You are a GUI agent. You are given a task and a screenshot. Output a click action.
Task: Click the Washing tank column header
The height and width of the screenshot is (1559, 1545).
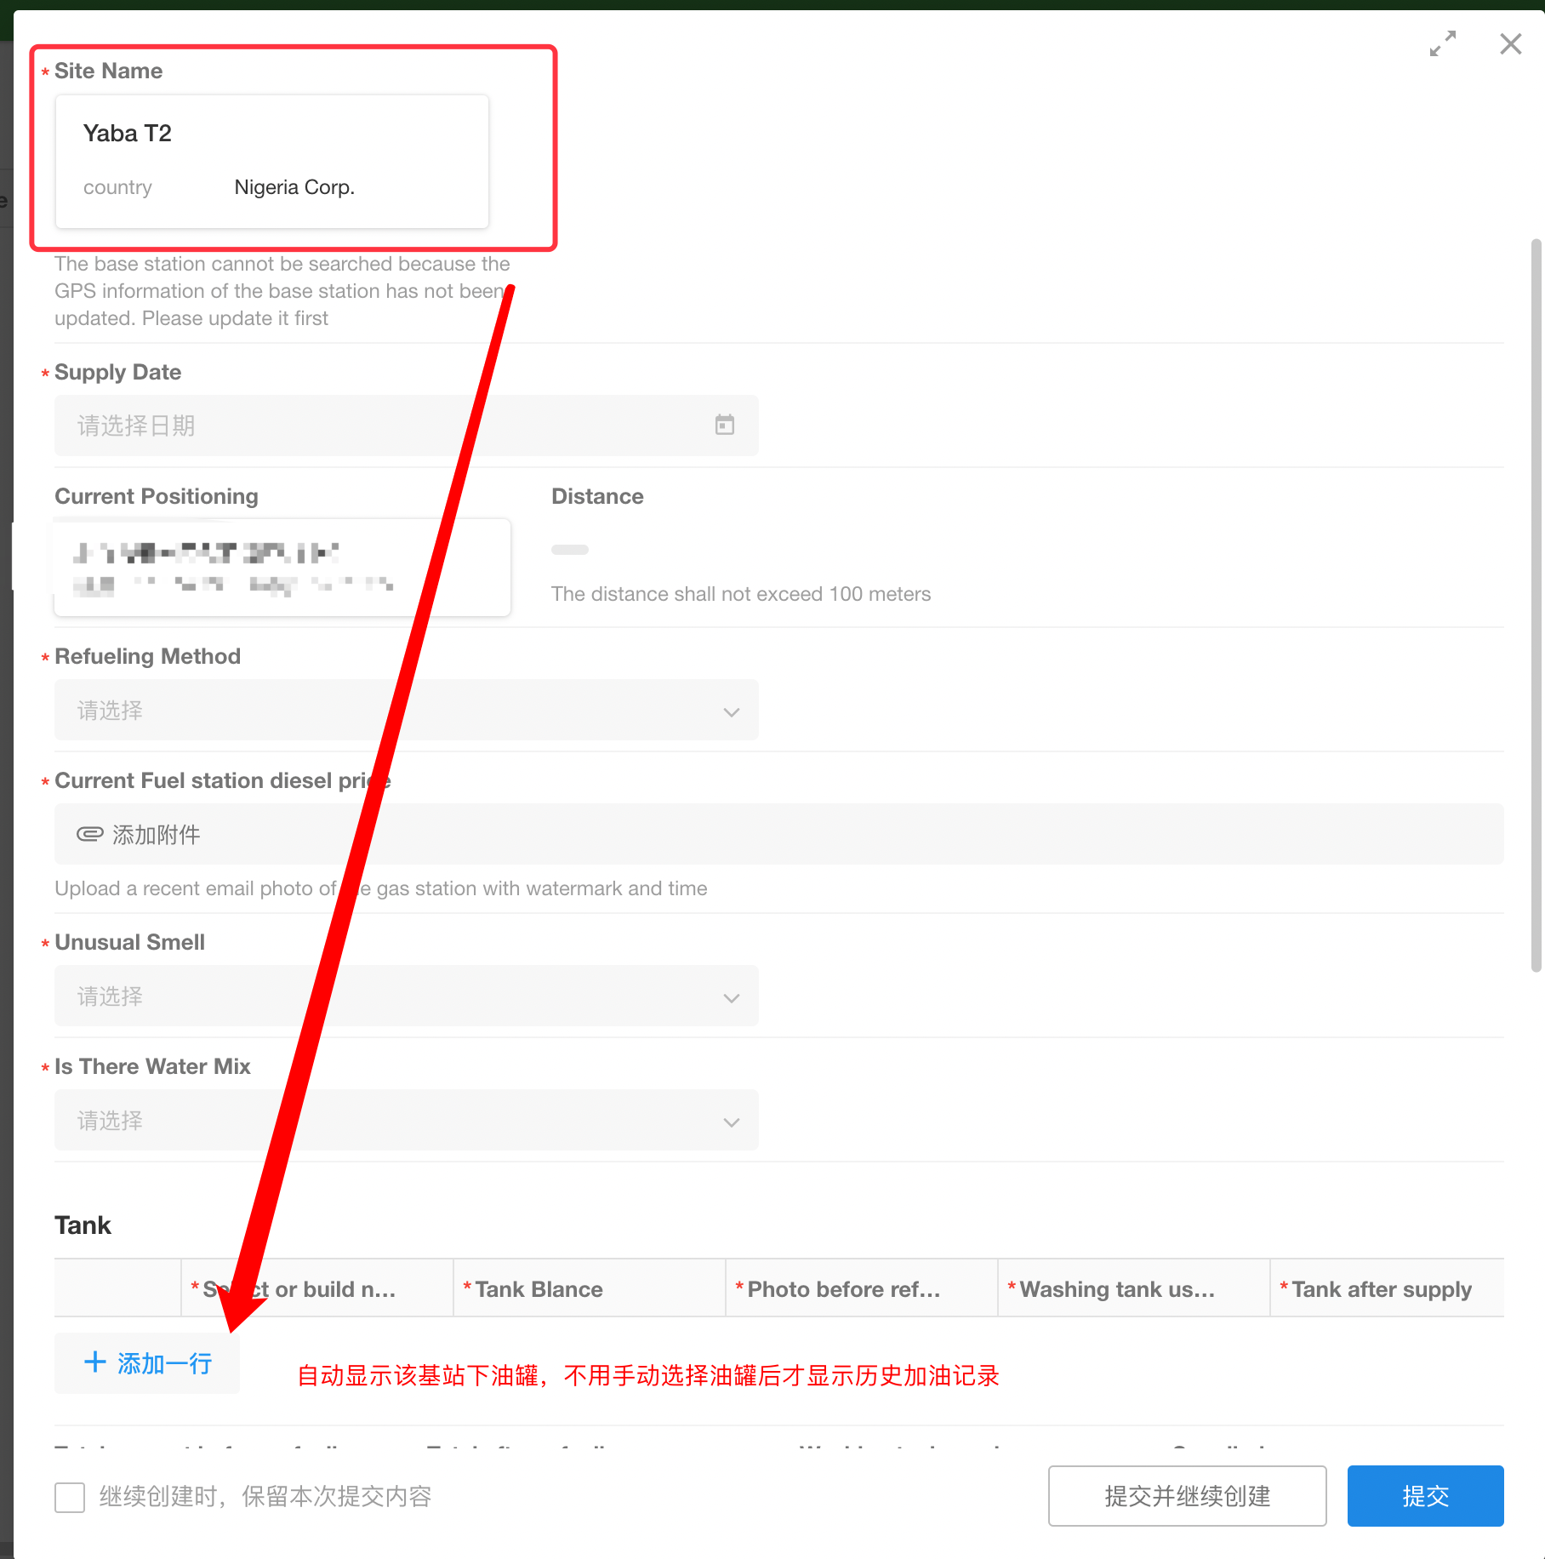click(x=1116, y=1289)
